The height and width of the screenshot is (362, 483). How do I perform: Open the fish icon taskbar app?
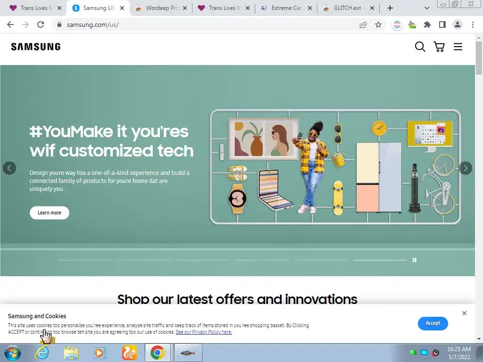click(188, 353)
